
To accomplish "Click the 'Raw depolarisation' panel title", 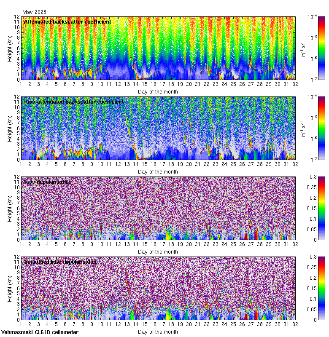I will coord(47,182).
